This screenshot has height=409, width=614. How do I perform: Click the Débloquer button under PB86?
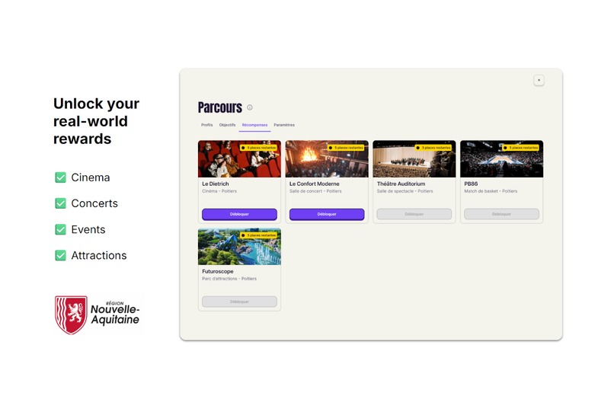(501, 214)
